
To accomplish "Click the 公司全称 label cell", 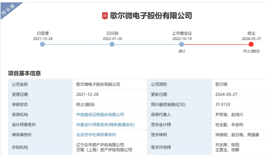I will click(40, 84).
